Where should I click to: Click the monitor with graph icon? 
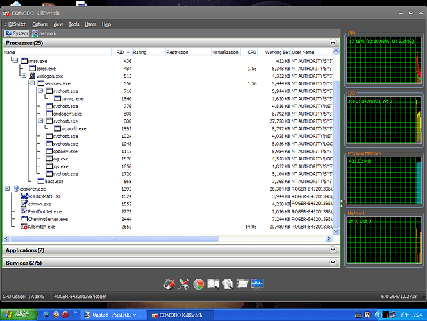257,284
